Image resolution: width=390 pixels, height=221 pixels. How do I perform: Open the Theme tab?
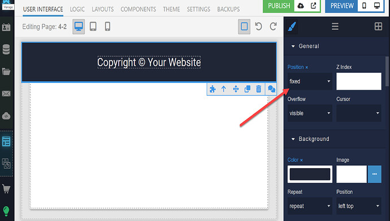pyautogui.click(x=171, y=10)
